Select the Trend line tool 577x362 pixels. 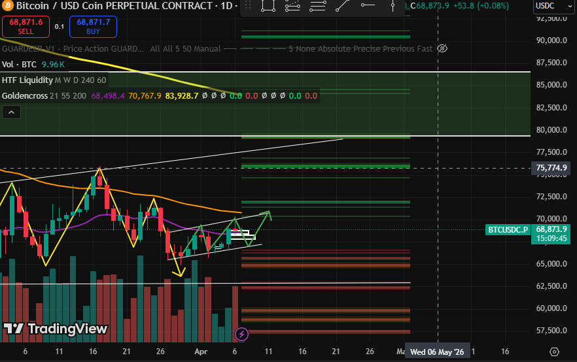[343, 5]
